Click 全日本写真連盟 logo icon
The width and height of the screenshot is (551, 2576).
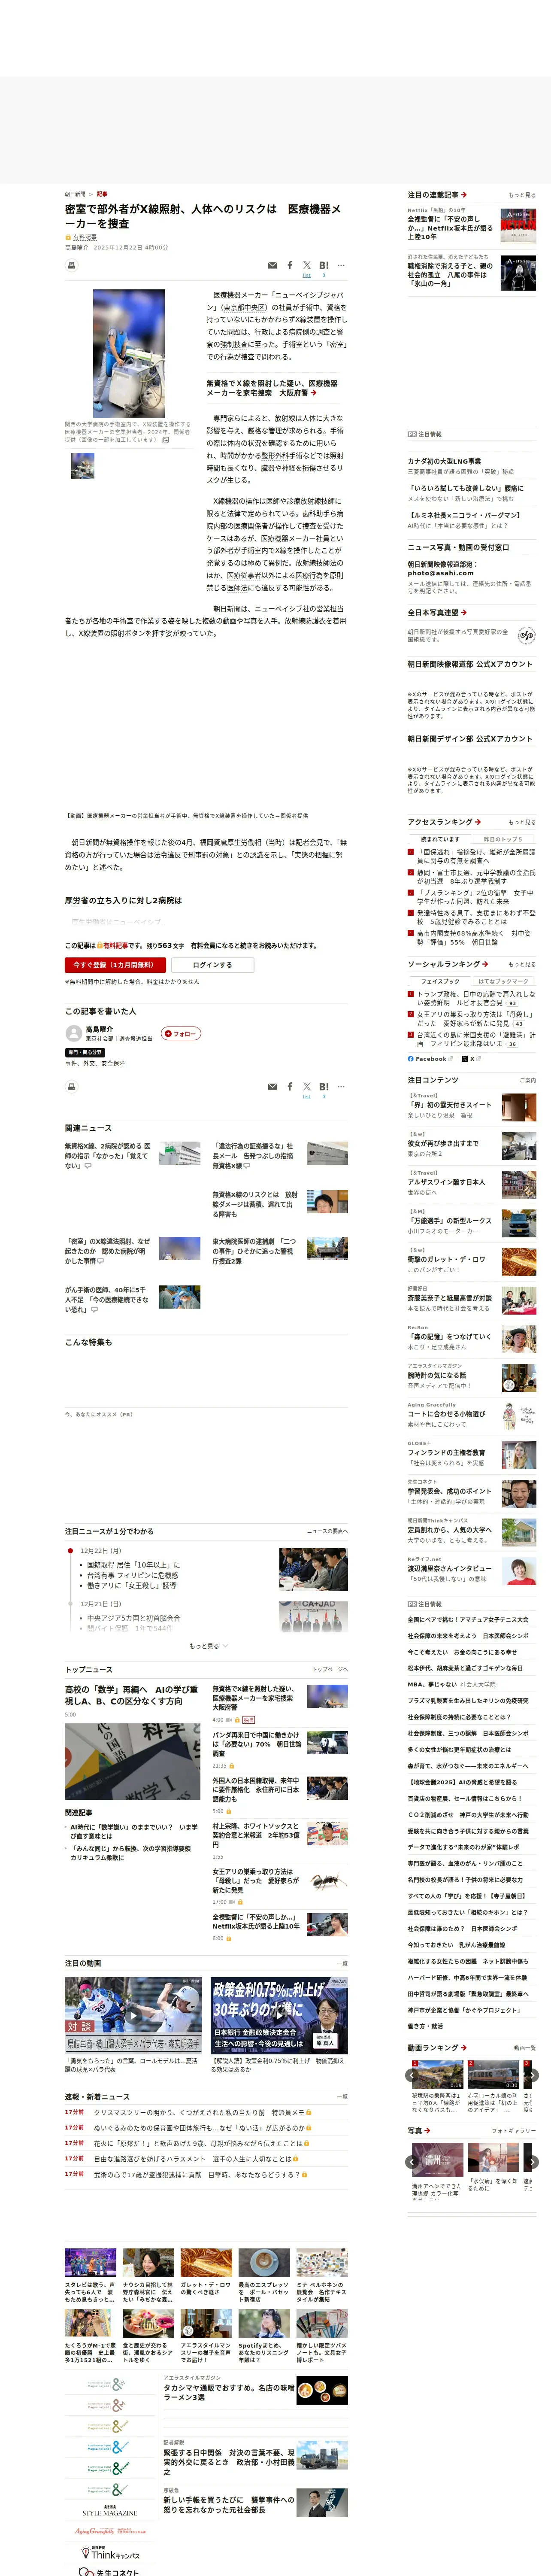tap(526, 635)
